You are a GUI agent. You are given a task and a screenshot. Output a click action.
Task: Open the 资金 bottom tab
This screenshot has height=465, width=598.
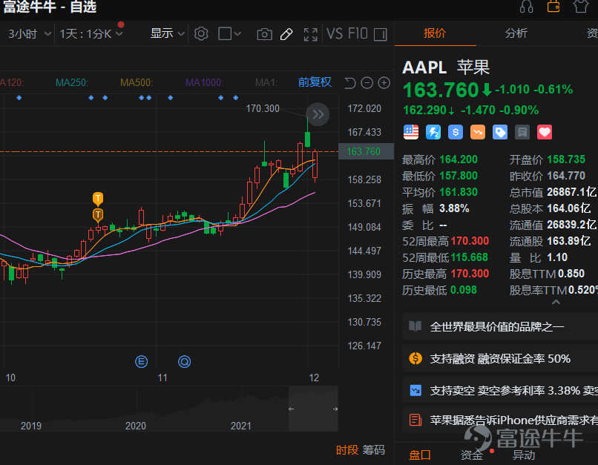(471, 455)
